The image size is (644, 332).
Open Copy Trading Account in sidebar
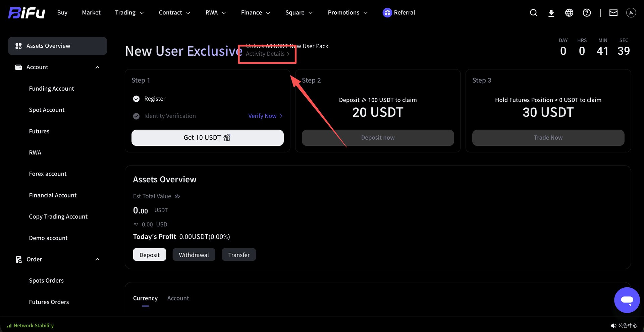point(58,217)
